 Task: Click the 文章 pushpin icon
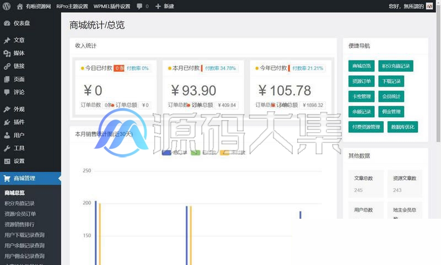point(7,40)
